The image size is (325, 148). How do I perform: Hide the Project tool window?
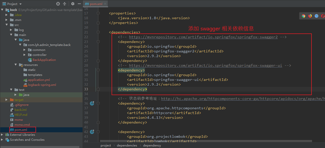pyautogui.click(x=79, y=4)
